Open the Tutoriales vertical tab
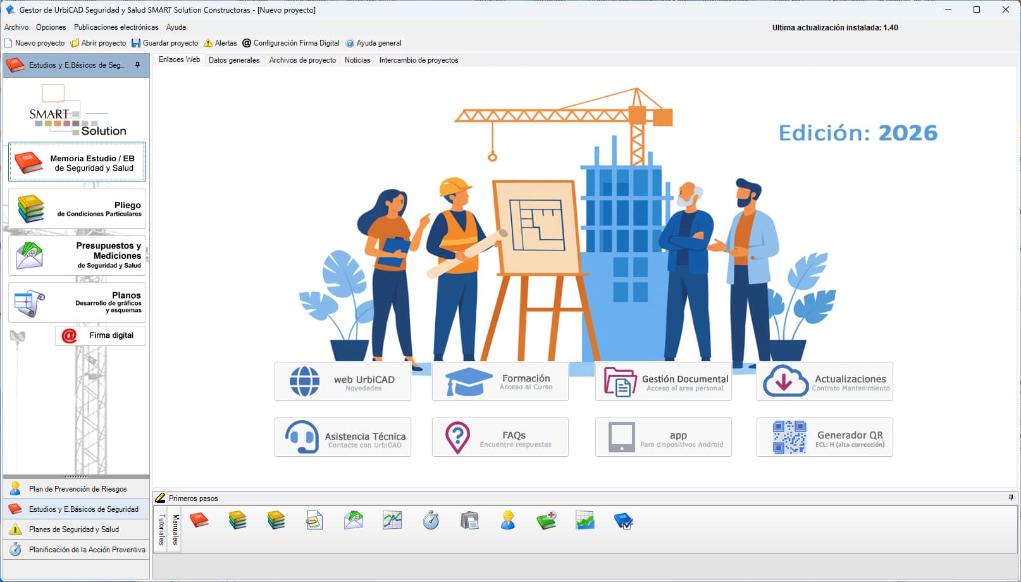 [x=163, y=529]
